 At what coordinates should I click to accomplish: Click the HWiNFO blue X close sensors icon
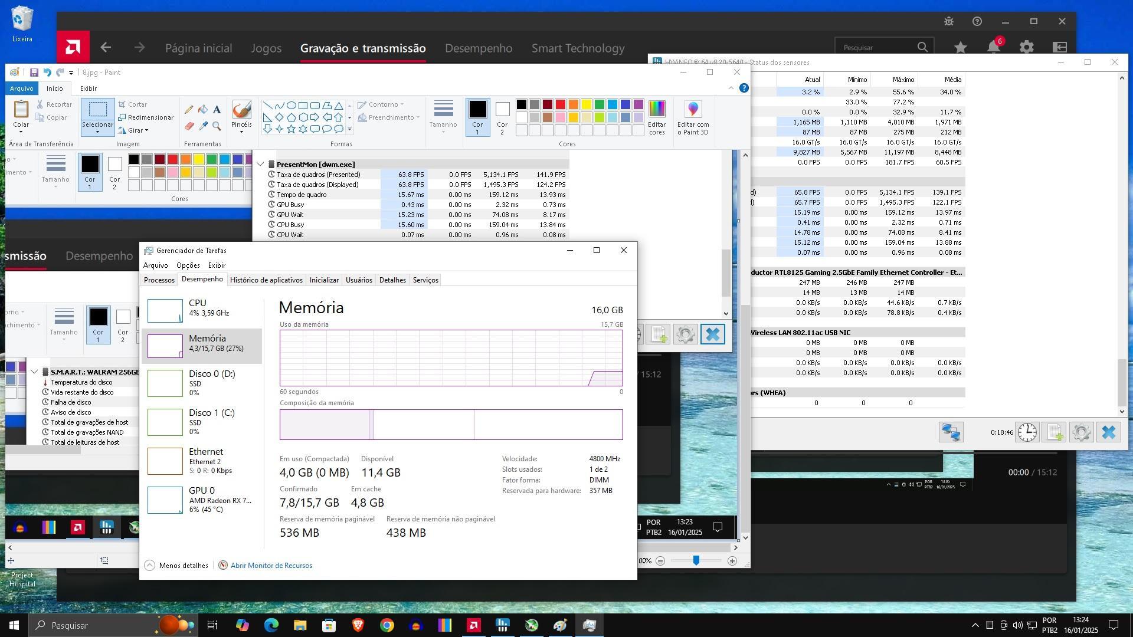(1108, 432)
